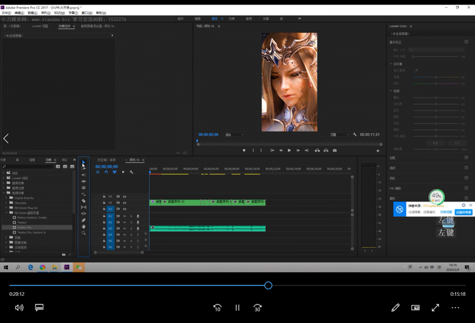Filter Effects by YUV effects icon
475x323 pixels.
pos(73,166)
